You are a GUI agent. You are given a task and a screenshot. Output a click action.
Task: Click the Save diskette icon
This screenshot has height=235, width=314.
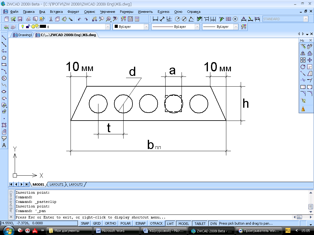pyautogui.click(x=20, y=19)
